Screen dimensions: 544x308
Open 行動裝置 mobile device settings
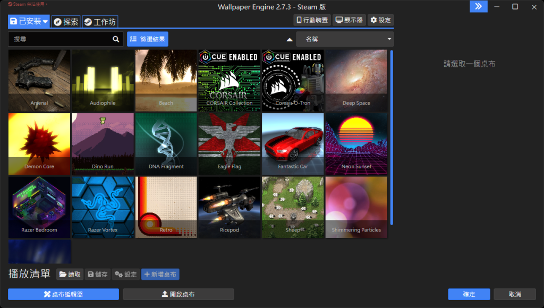312,20
